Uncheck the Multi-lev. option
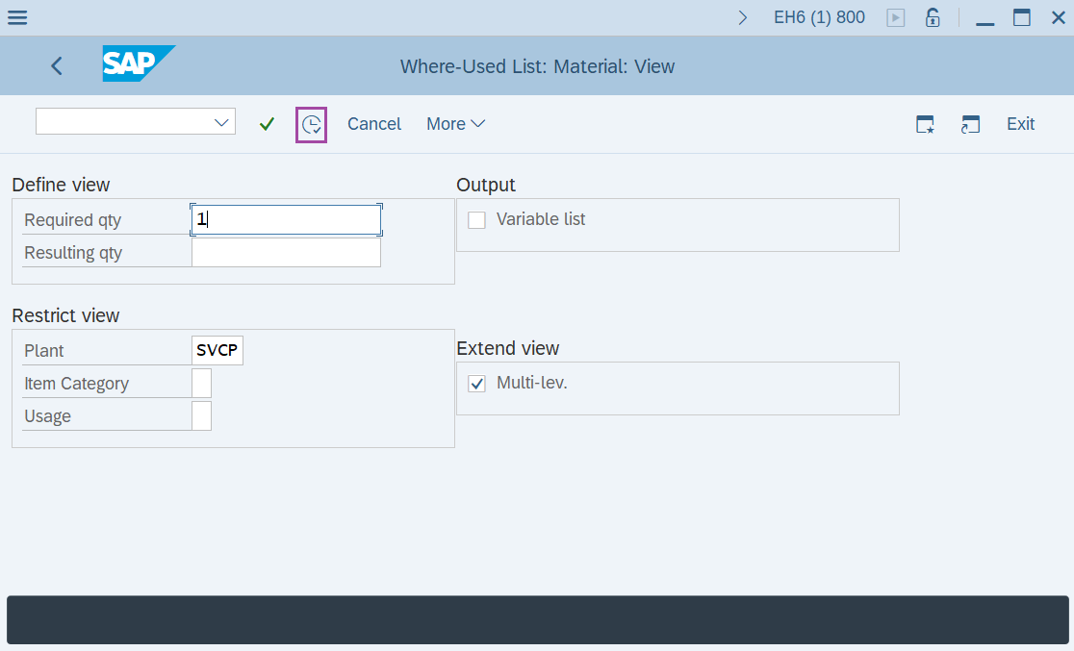Image resolution: width=1074 pixels, height=651 pixels. click(476, 383)
